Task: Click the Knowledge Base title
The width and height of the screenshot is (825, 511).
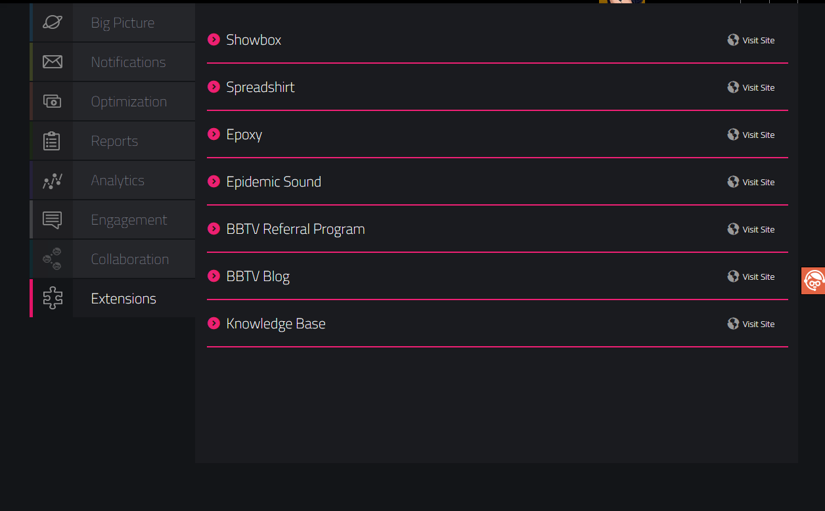Action: [276, 324]
